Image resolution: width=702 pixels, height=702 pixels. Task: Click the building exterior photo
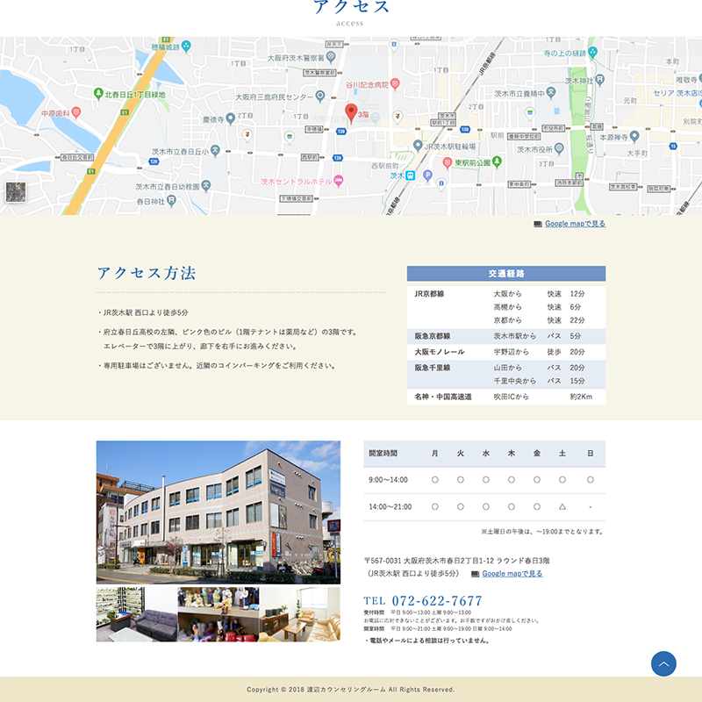coord(218,512)
